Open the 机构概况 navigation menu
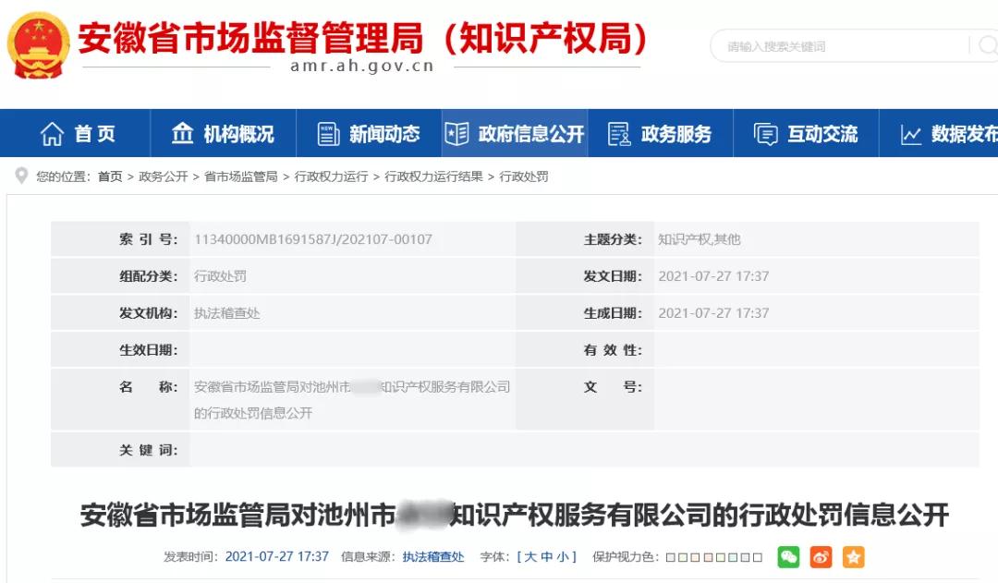 point(223,134)
